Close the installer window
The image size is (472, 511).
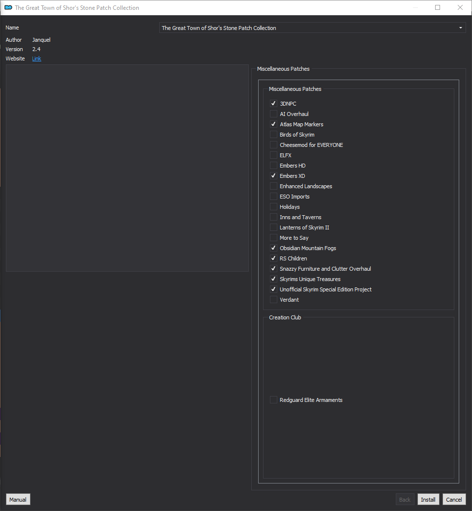(460, 7)
